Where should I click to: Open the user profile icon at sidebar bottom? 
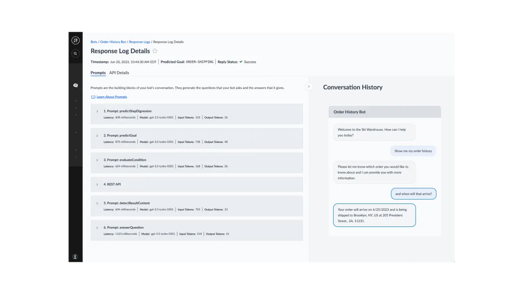75,257
